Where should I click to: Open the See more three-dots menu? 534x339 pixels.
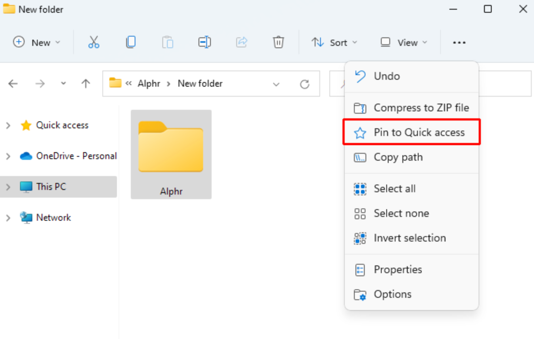point(459,42)
